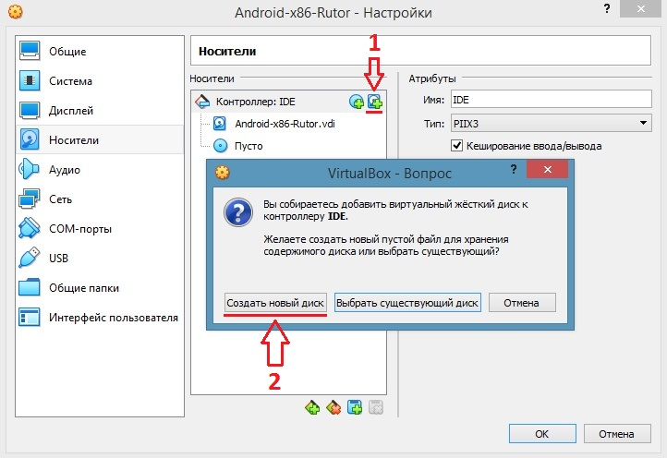Click the add attachment icon below the storage tree
The height and width of the screenshot is (458, 667).
[355, 407]
